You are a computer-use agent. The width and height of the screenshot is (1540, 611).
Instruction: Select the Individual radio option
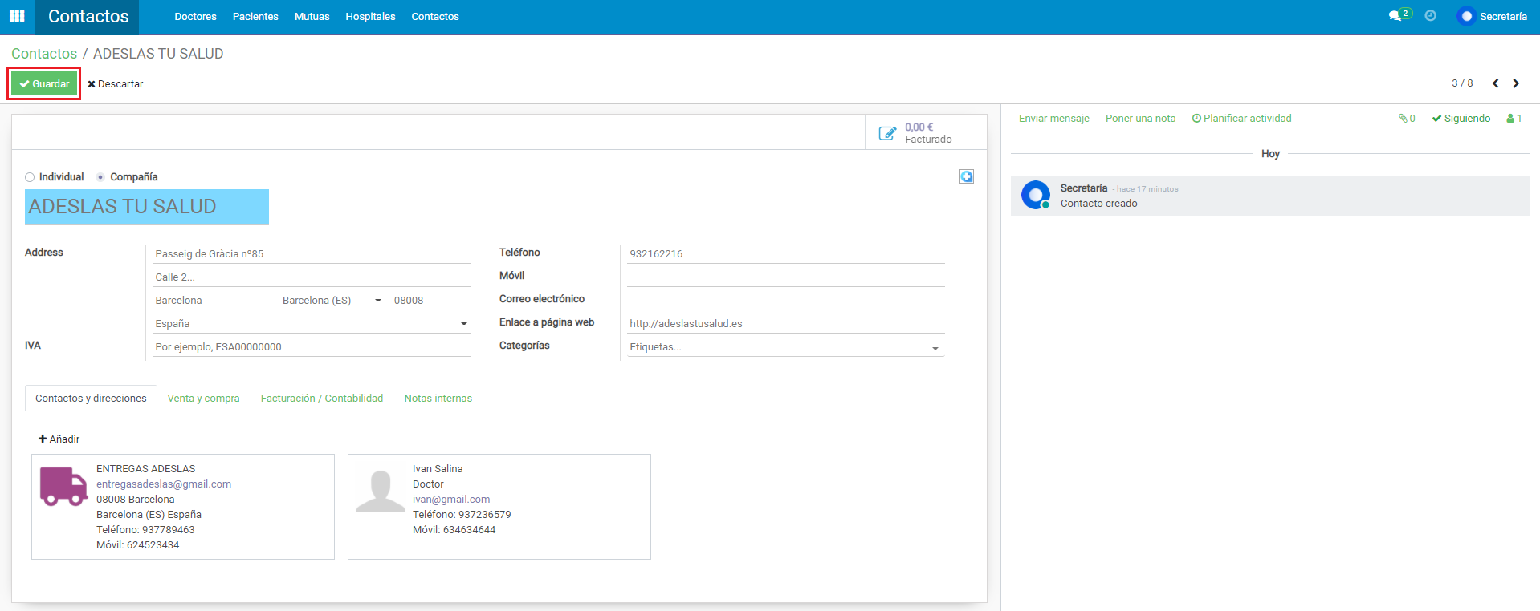coord(30,177)
